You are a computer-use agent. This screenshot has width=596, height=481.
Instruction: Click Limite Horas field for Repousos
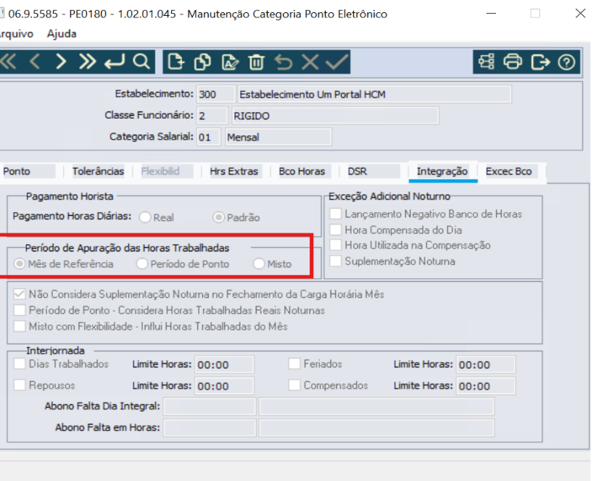224,386
